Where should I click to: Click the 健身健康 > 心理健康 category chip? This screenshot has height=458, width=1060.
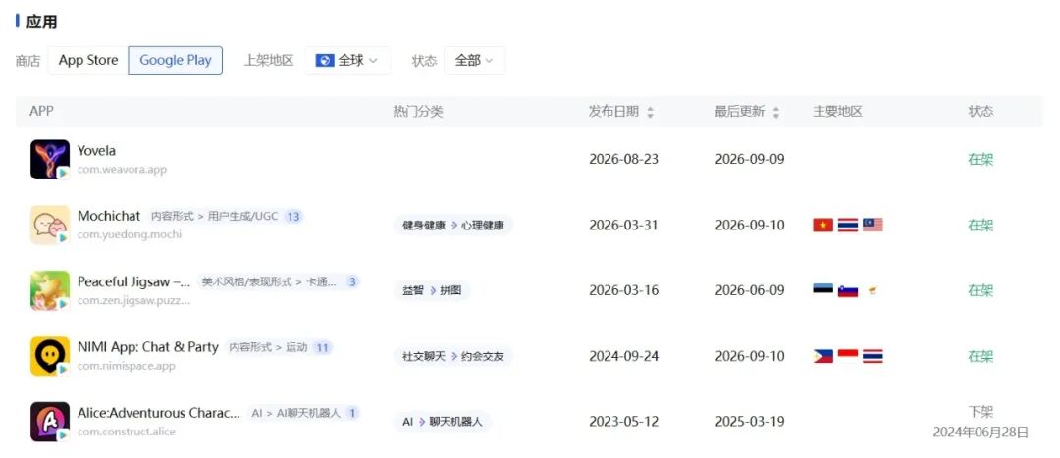(x=453, y=225)
